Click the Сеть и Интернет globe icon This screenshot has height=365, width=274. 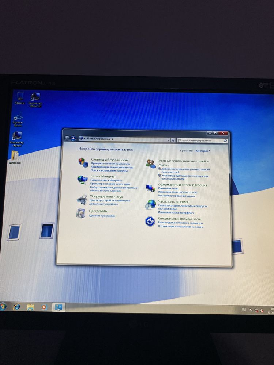click(82, 180)
